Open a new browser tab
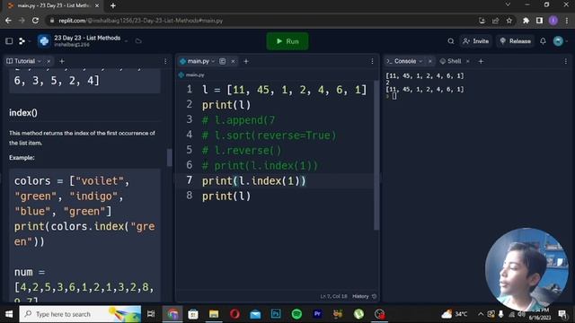The image size is (575, 323). click(x=113, y=5)
